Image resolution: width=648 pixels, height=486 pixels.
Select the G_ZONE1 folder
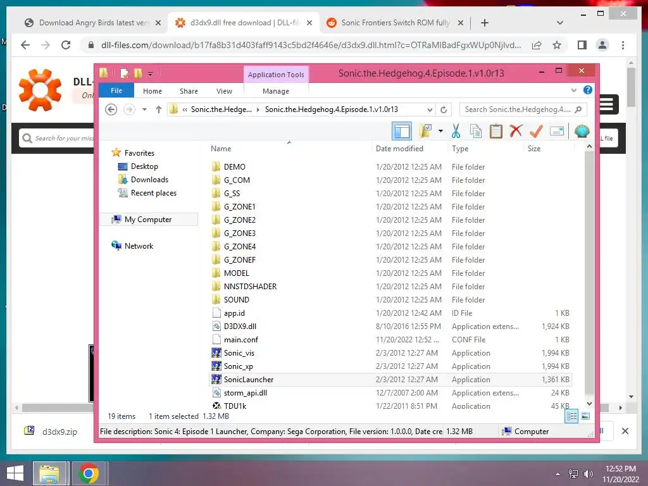click(x=240, y=207)
